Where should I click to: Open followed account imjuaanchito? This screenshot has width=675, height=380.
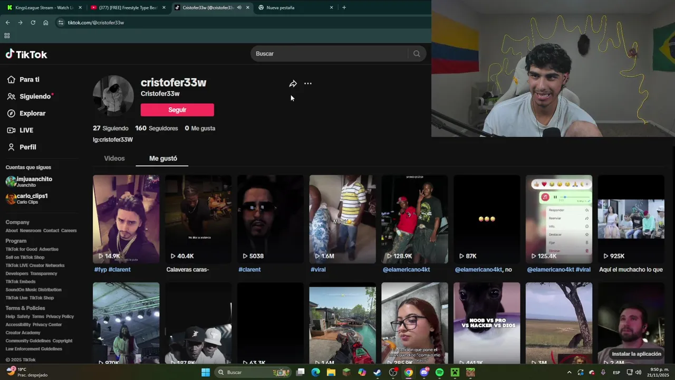[x=29, y=182]
